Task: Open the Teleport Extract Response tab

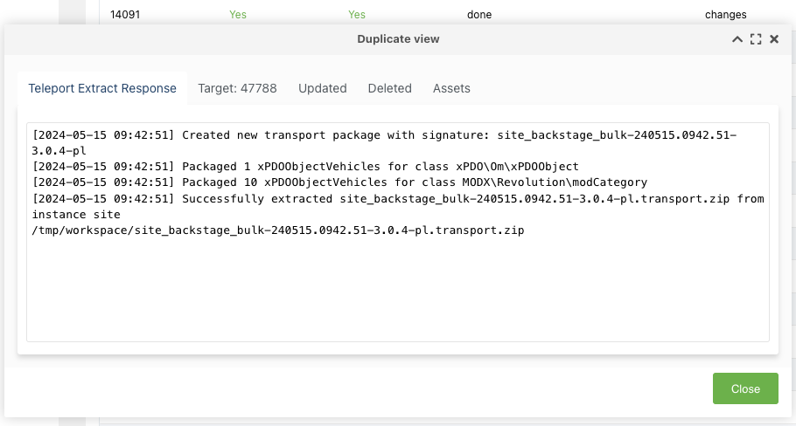Action: (102, 88)
